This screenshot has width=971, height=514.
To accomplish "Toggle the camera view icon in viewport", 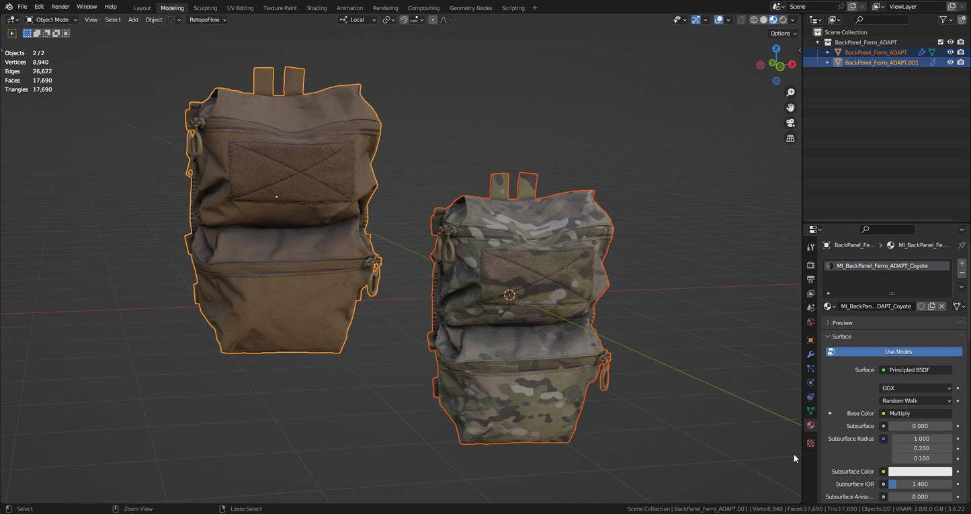I will coord(791,123).
